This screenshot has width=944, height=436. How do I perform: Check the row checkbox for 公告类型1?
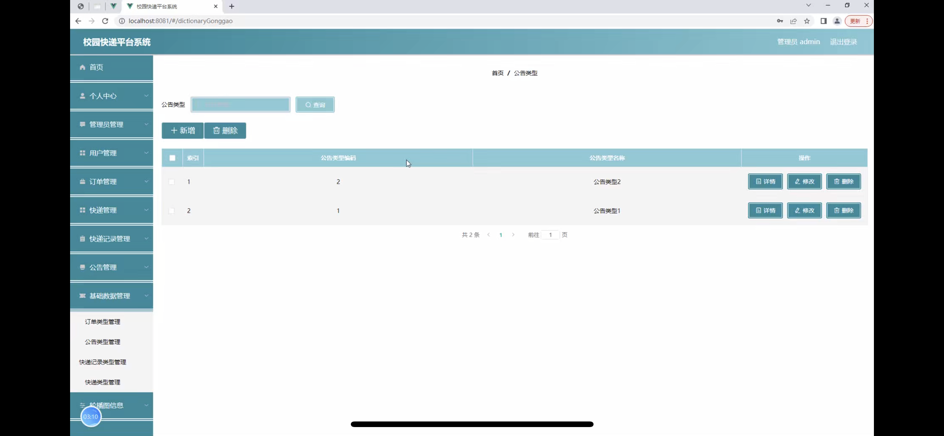click(172, 211)
